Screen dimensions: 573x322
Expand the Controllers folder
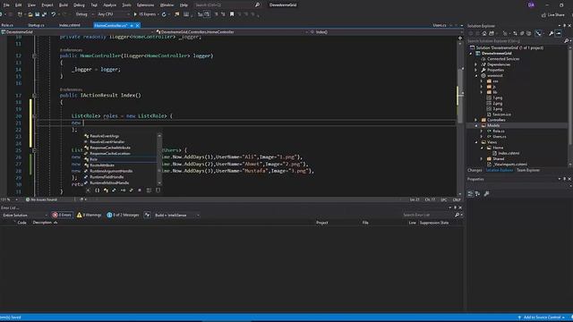click(x=475, y=120)
